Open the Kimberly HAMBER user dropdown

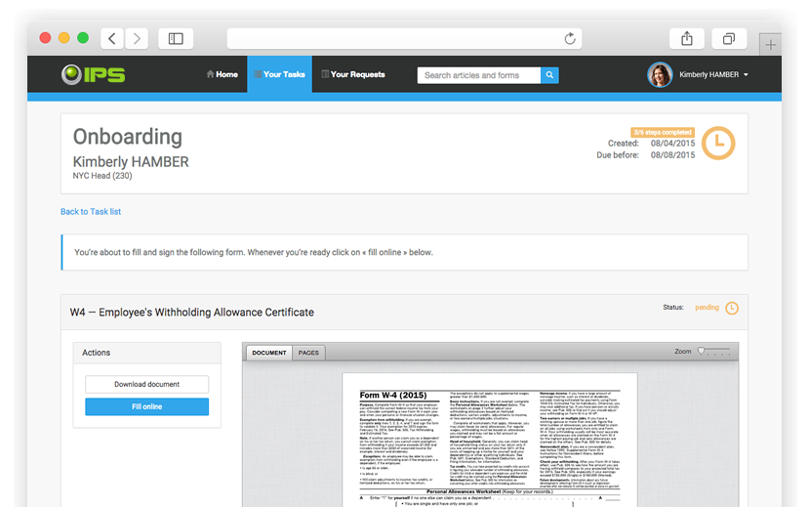[714, 75]
